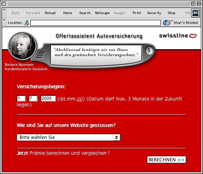
Task: Open the 'Bitte wählen Sie' dropdown
Action: pyautogui.click(x=69, y=137)
